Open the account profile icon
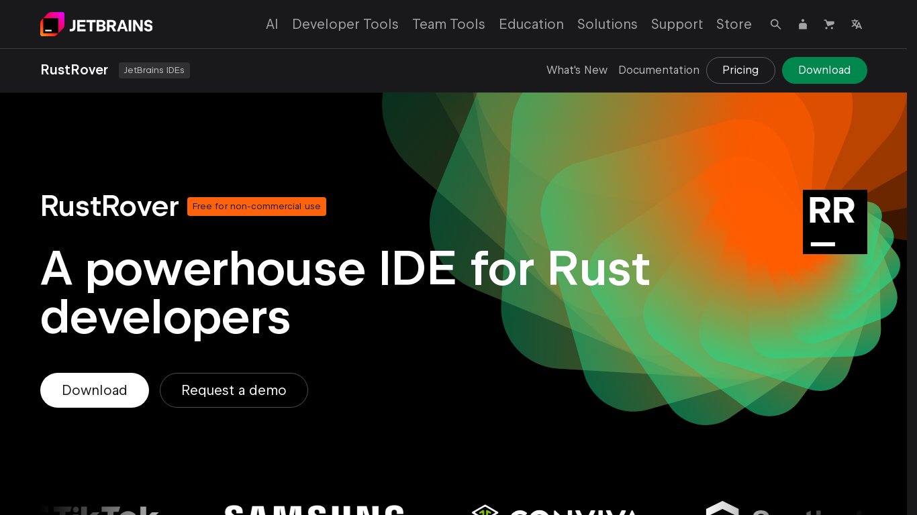Viewport: 917px width, 515px height. point(802,24)
